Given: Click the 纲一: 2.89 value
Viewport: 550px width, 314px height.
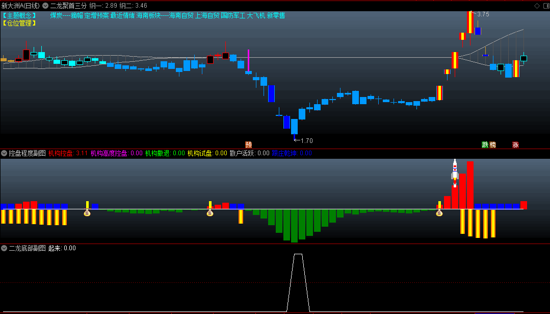Looking at the screenshot, I should coord(103,6).
